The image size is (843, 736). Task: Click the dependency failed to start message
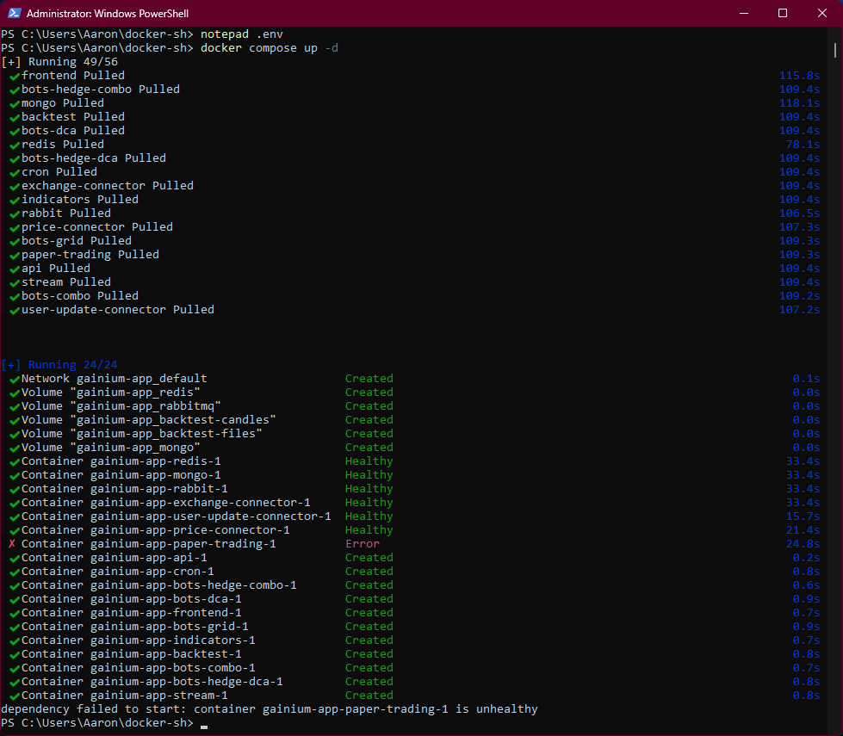(x=269, y=709)
